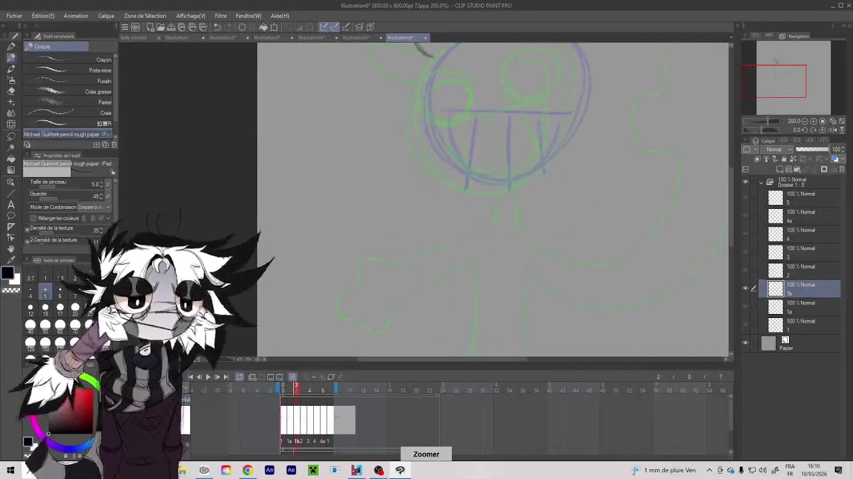Image resolution: width=853 pixels, height=479 pixels.
Task: Select the Pastel sub tool
Action: coord(69,102)
